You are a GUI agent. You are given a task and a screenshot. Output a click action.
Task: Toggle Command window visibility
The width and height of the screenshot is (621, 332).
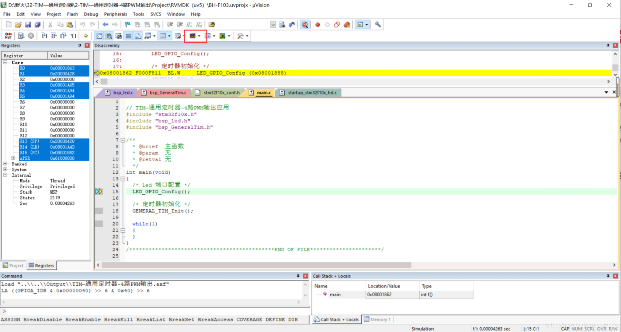pos(100,36)
